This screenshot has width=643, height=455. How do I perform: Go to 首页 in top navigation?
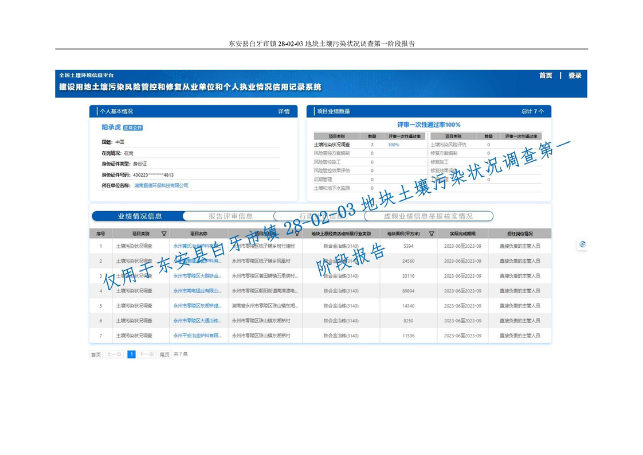545,76
